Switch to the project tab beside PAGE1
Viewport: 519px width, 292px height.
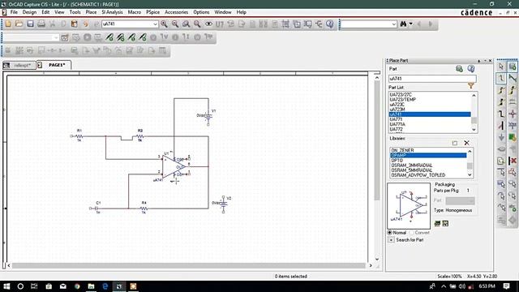tap(19, 65)
